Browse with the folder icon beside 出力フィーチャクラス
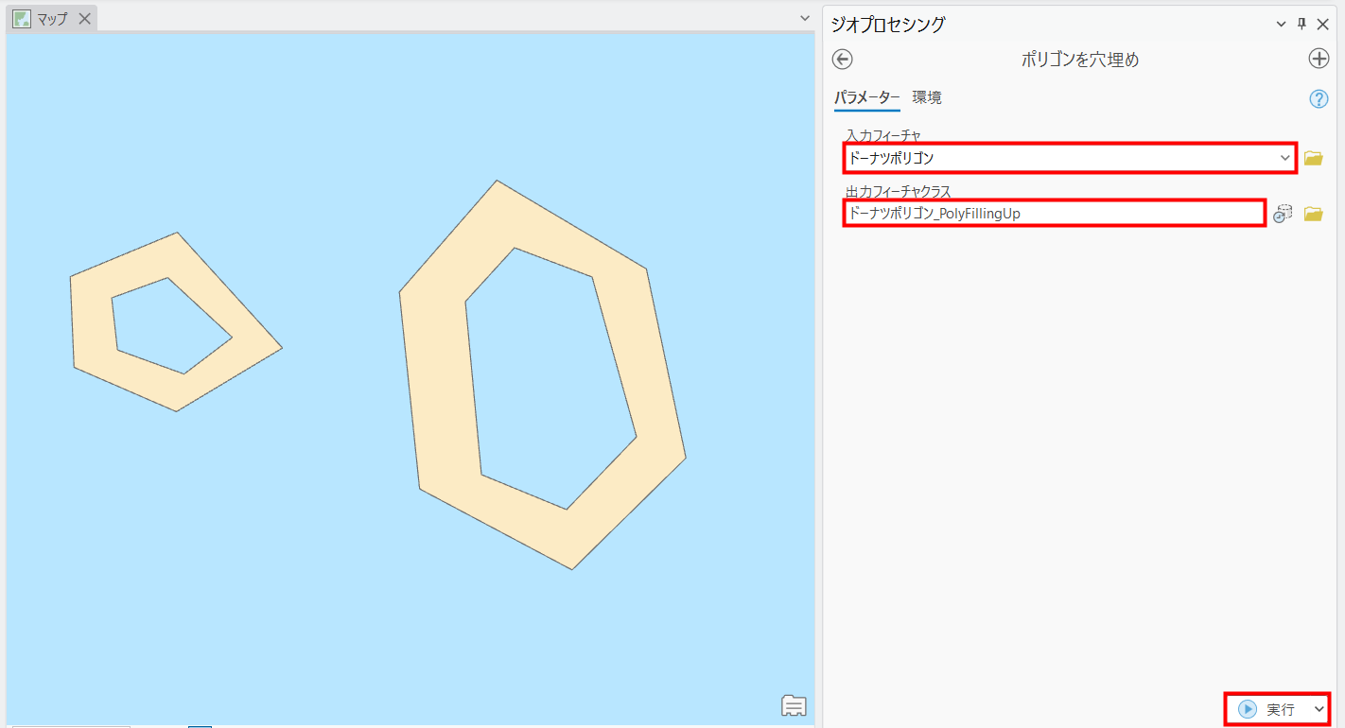The height and width of the screenshot is (728, 1345). click(1313, 214)
